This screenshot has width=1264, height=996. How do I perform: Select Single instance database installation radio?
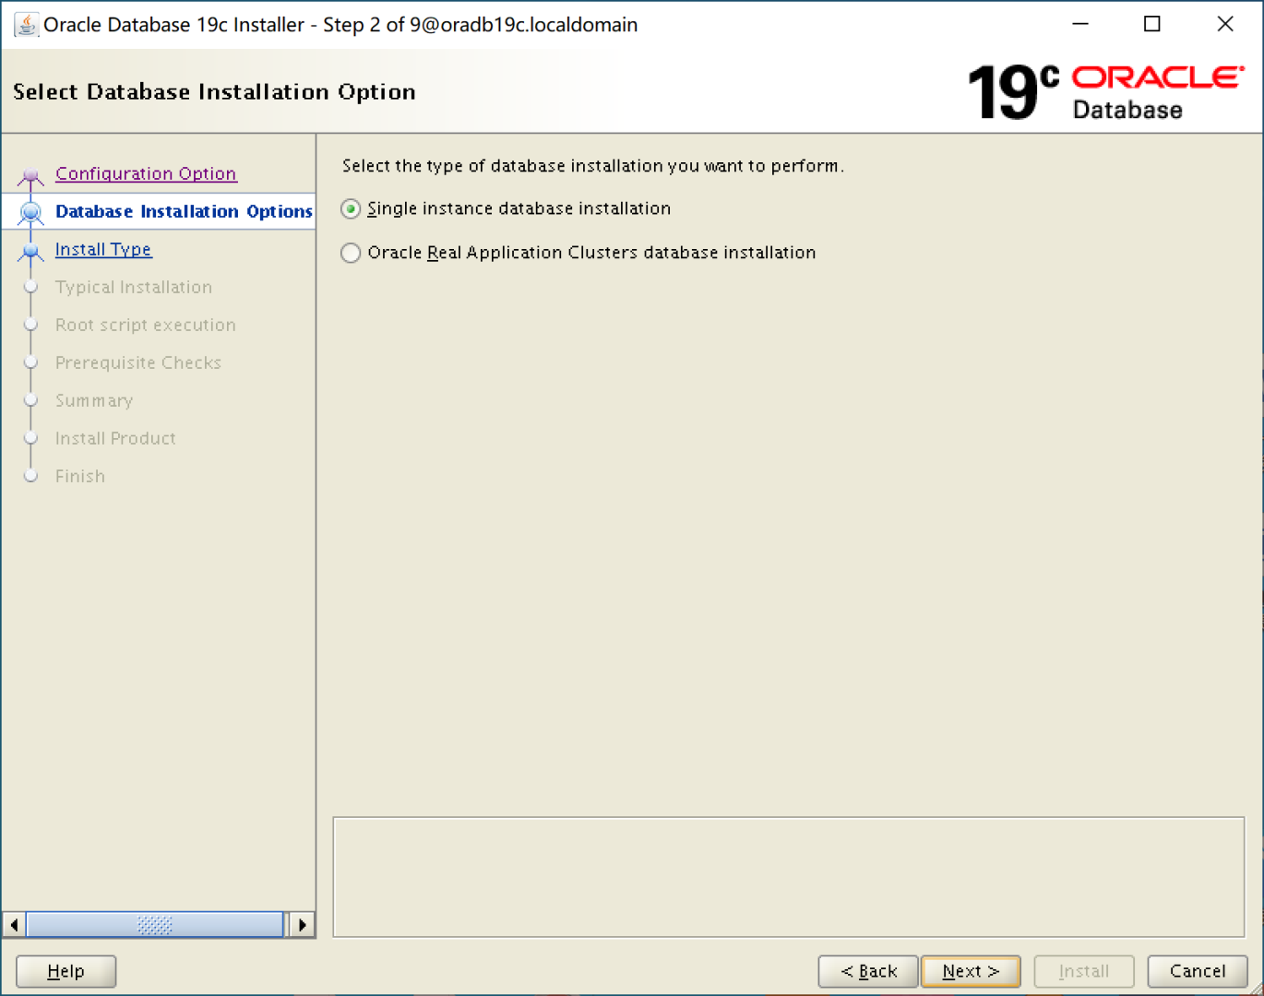351,209
